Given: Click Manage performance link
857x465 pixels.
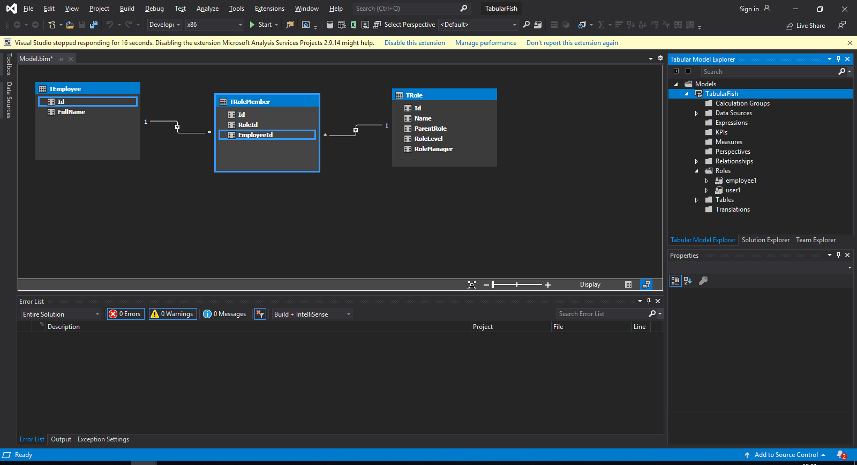Looking at the screenshot, I should 486,43.
